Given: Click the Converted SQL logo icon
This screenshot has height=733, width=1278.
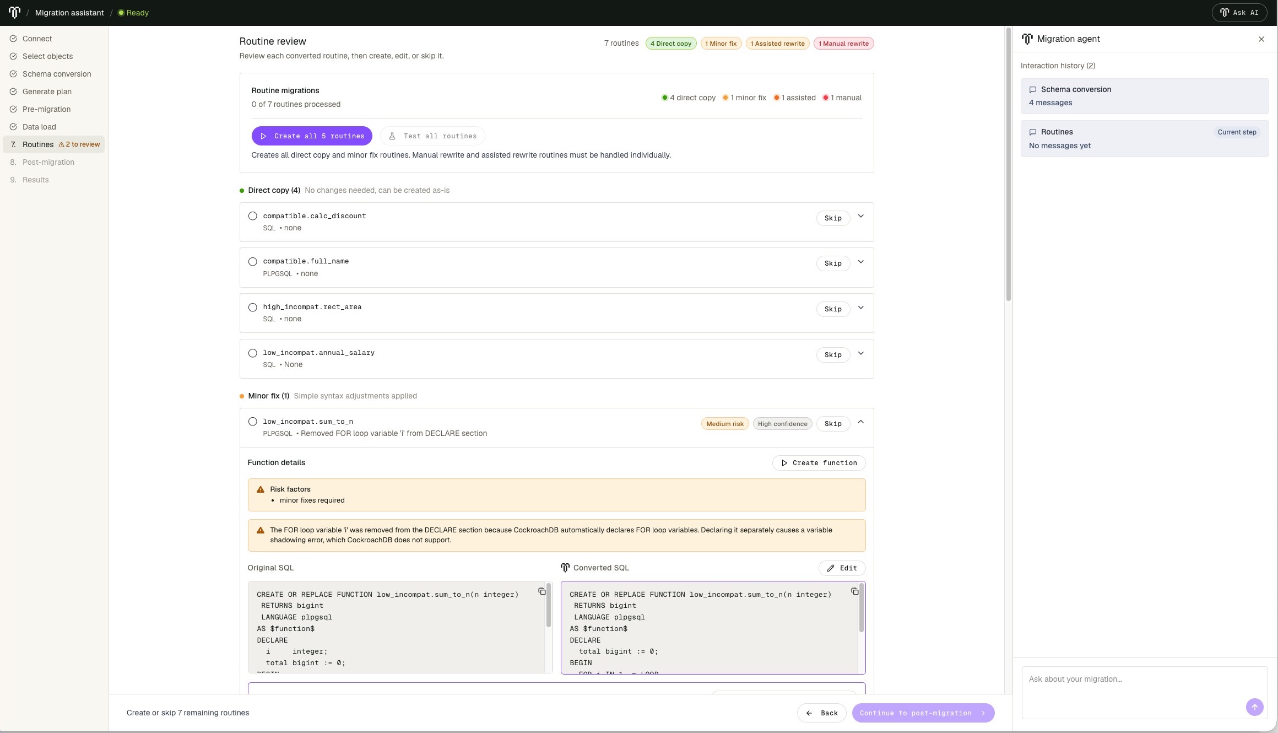Looking at the screenshot, I should (x=565, y=568).
